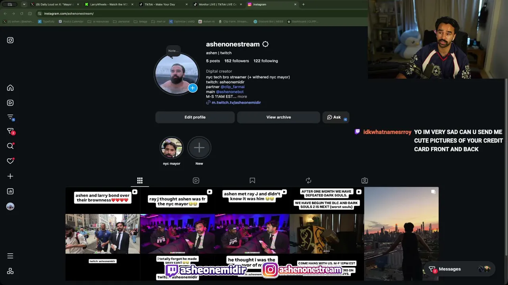Viewport: 508px width, 285px height.
Task: Open Reels from the left sidebar
Action: pos(10,103)
